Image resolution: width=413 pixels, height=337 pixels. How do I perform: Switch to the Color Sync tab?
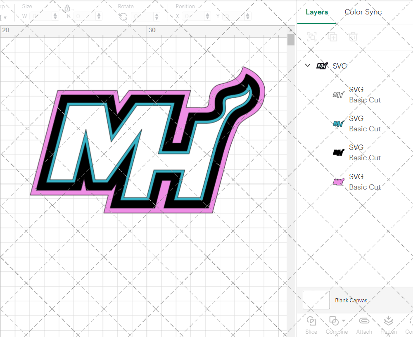coord(363,12)
